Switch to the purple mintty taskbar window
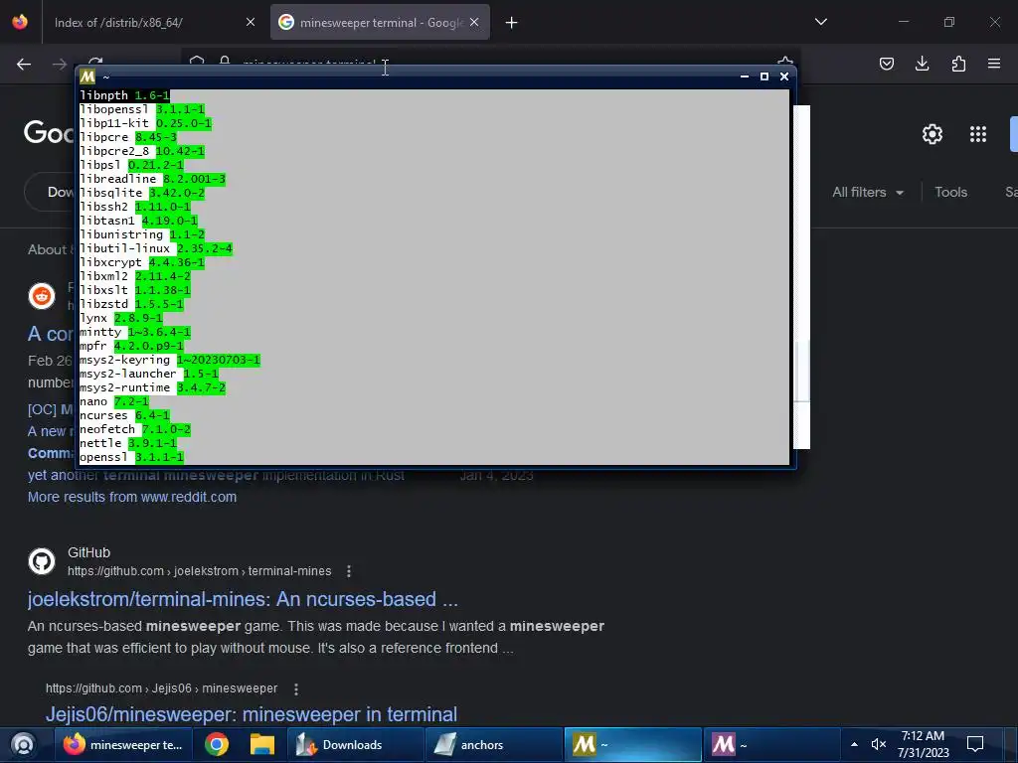The width and height of the screenshot is (1018, 763). pyautogui.click(x=771, y=745)
